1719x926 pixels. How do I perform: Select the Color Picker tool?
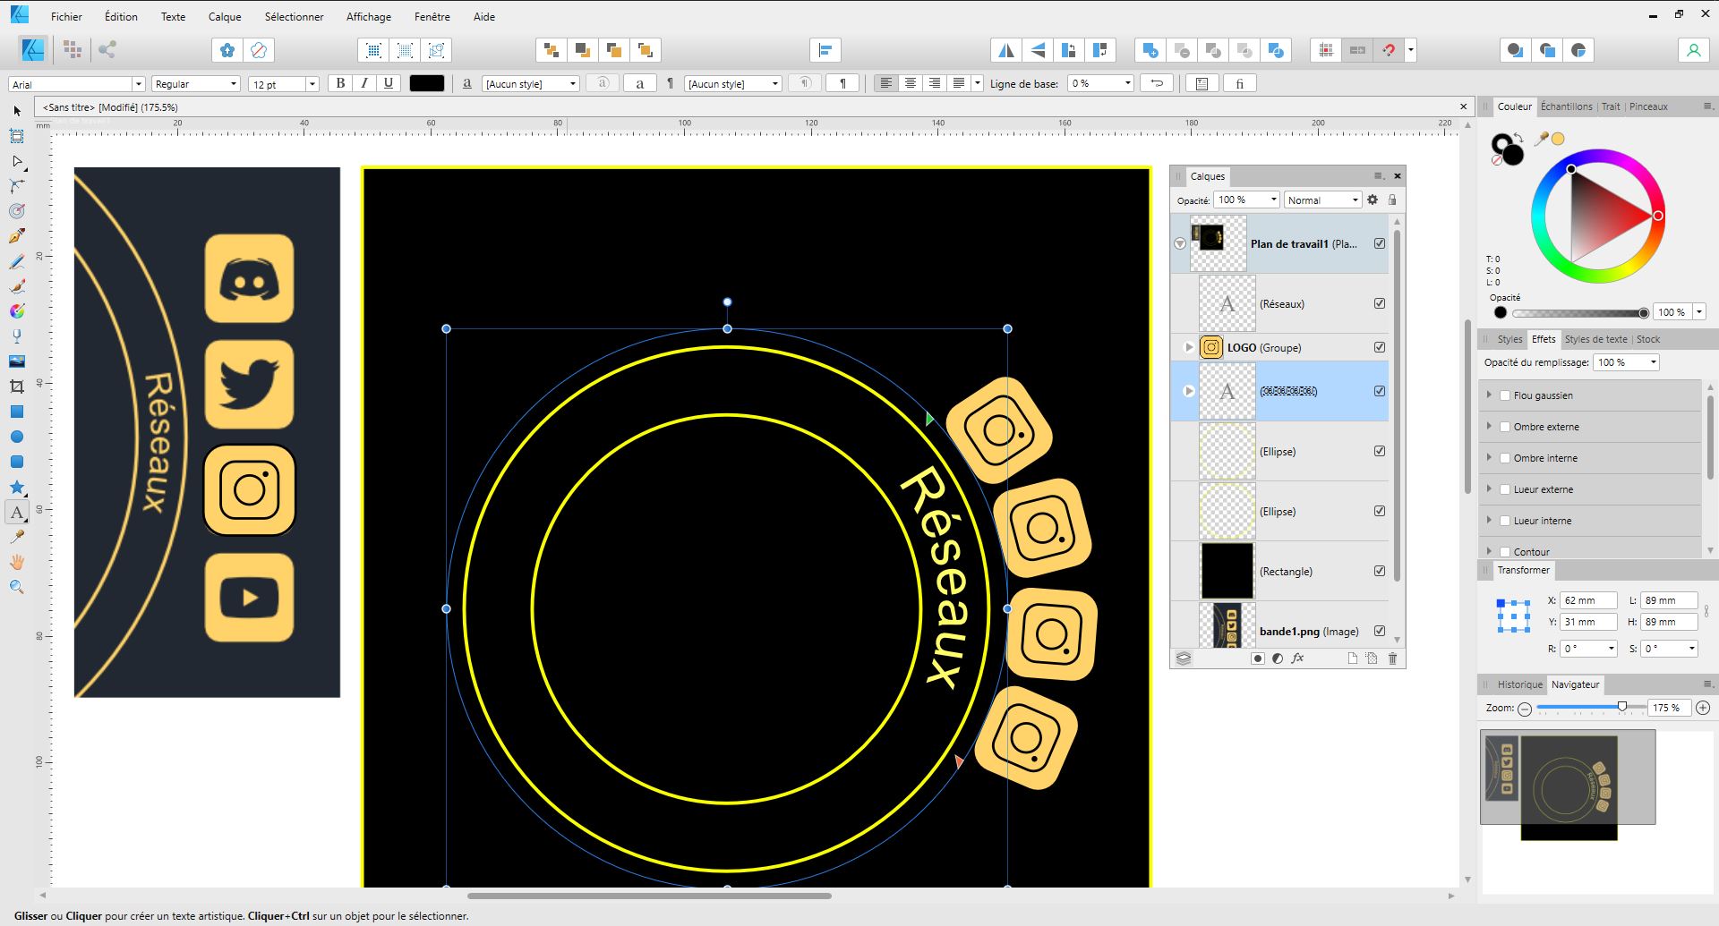(x=17, y=537)
